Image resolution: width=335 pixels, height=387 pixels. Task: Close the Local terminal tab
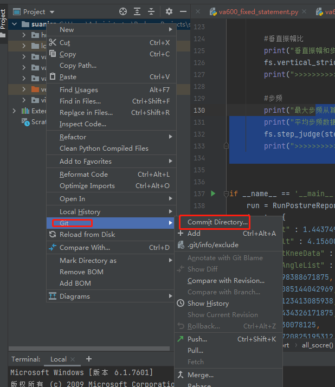[x=73, y=359]
